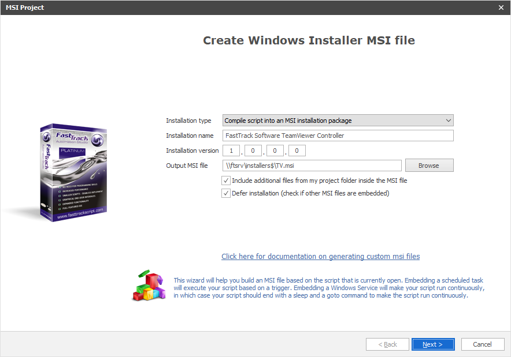This screenshot has height=357, width=511.
Task: Edit the Output MSI file path
Action: point(312,166)
